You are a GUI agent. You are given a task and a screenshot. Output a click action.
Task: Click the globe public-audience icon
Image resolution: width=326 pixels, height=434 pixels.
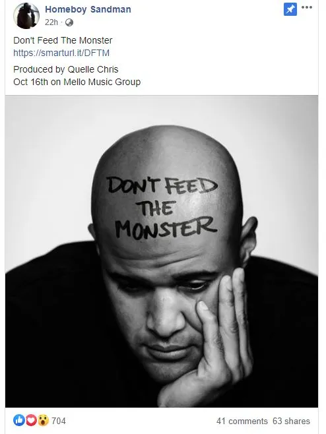pos(69,22)
